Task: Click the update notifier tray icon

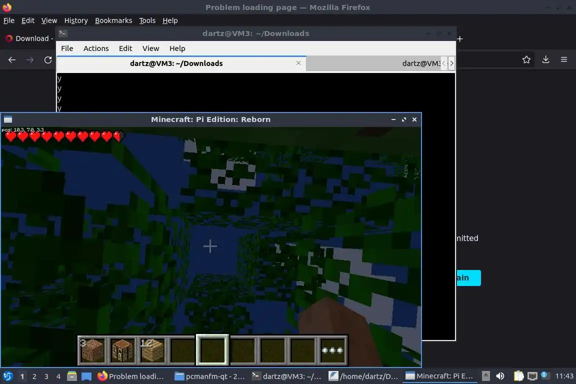Action: click(x=545, y=375)
